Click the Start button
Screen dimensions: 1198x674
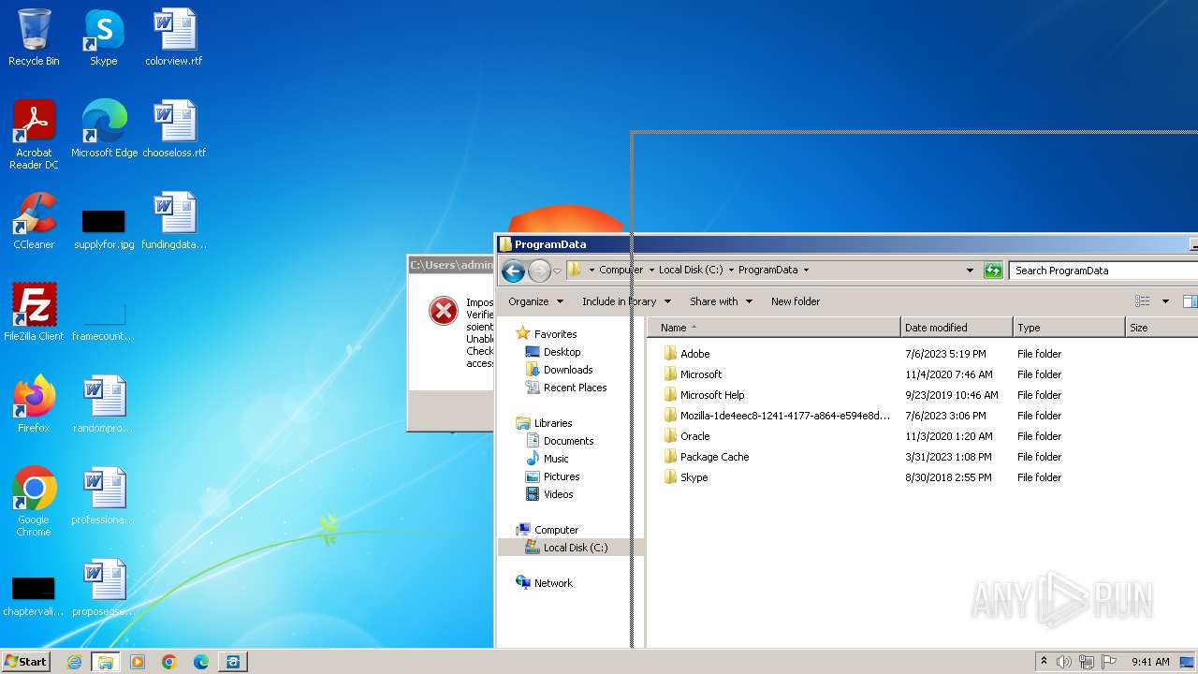coord(25,661)
